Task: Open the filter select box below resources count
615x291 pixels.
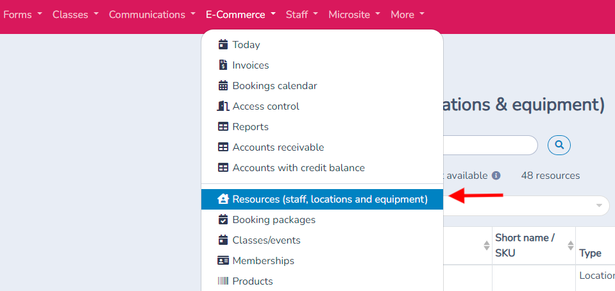Action: pyautogui.click(x=527, y=206)
